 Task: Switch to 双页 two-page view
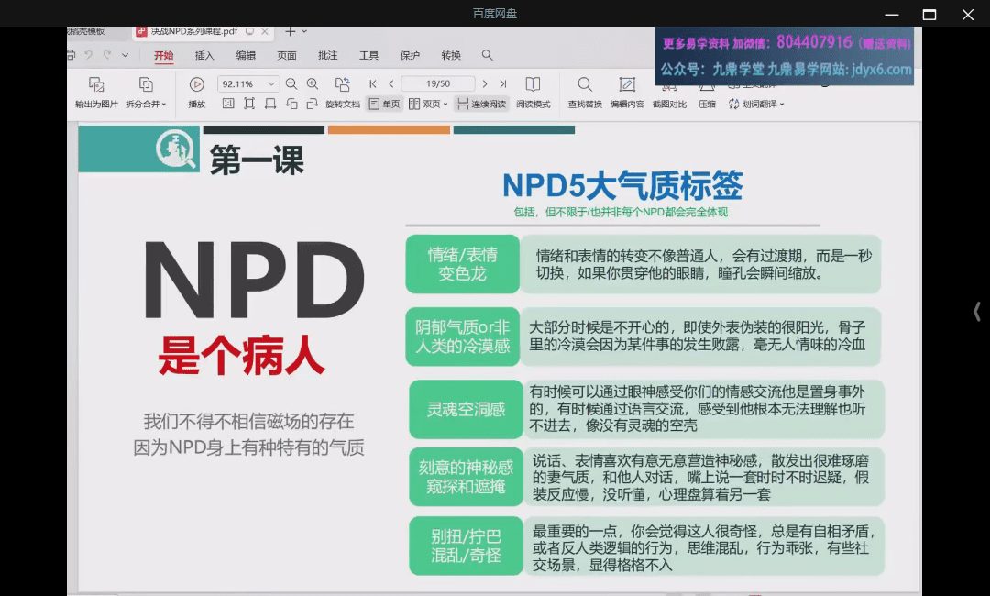coord(427,104)
